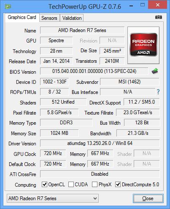Click the Release Date field Jan 14, 2014
Screen dimensions: 170x209
pos(56,61)
